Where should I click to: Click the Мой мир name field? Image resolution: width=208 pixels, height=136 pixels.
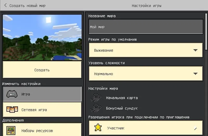146,27
